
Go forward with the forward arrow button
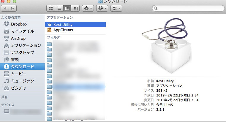coord(12,8)
